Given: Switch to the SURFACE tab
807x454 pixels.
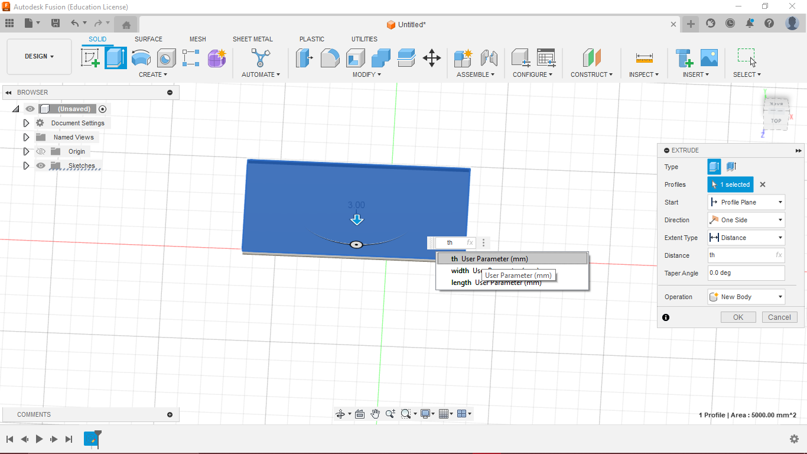Looking at the screenshot, I should [x=148, y=39].
